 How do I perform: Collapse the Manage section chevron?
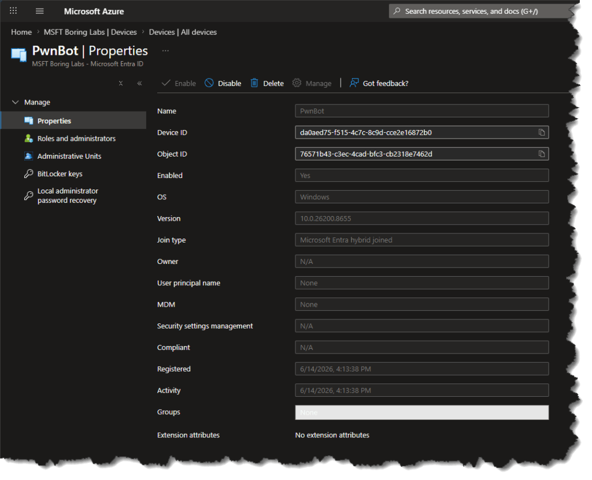point(16,102)
